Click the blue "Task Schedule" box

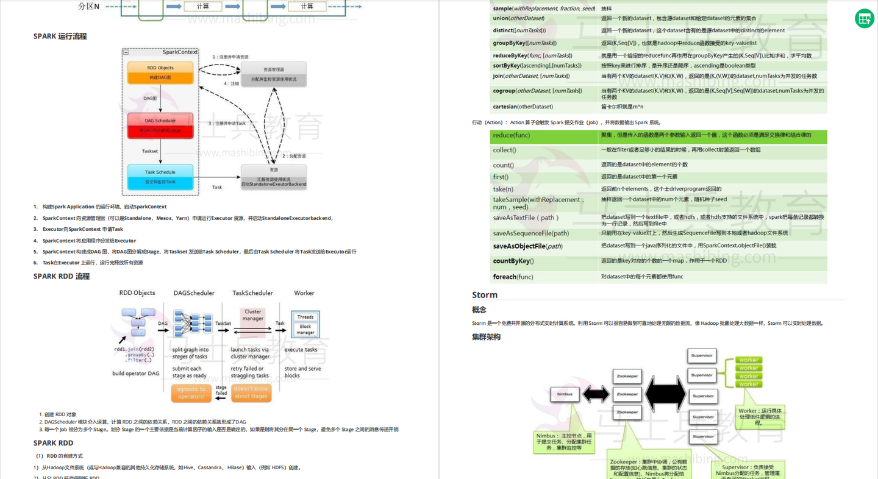tap(160, 177)
